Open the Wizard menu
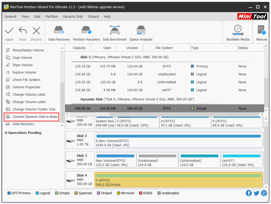This screenshot has height=204, width=271. (93, 16)
